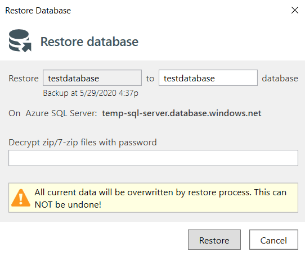Click the 'to' label between fields

pos(150,79)
